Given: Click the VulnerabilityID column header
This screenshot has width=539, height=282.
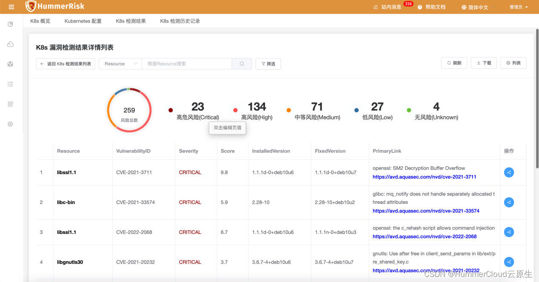Looking at the screenshot, I should point(133,151).
